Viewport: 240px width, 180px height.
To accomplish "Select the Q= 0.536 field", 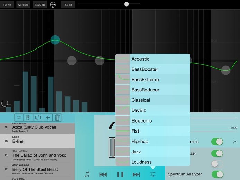I will [x=23, y=5].
